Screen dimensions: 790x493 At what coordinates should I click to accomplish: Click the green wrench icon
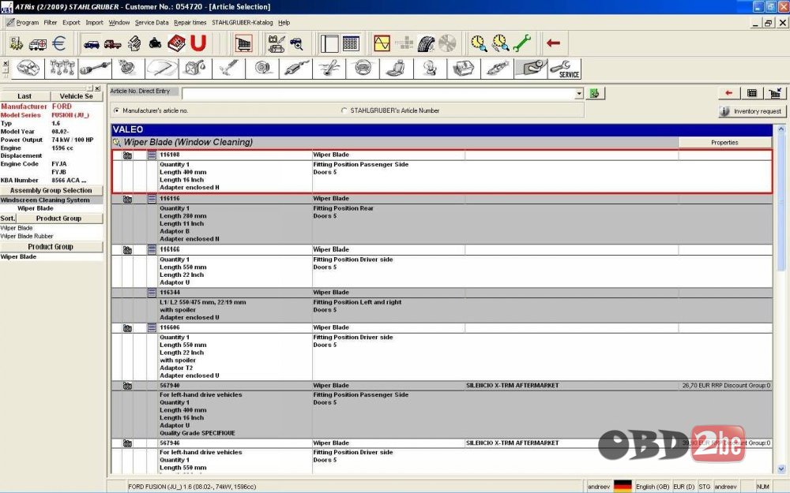pyautogui.click(x=522, y=43)
